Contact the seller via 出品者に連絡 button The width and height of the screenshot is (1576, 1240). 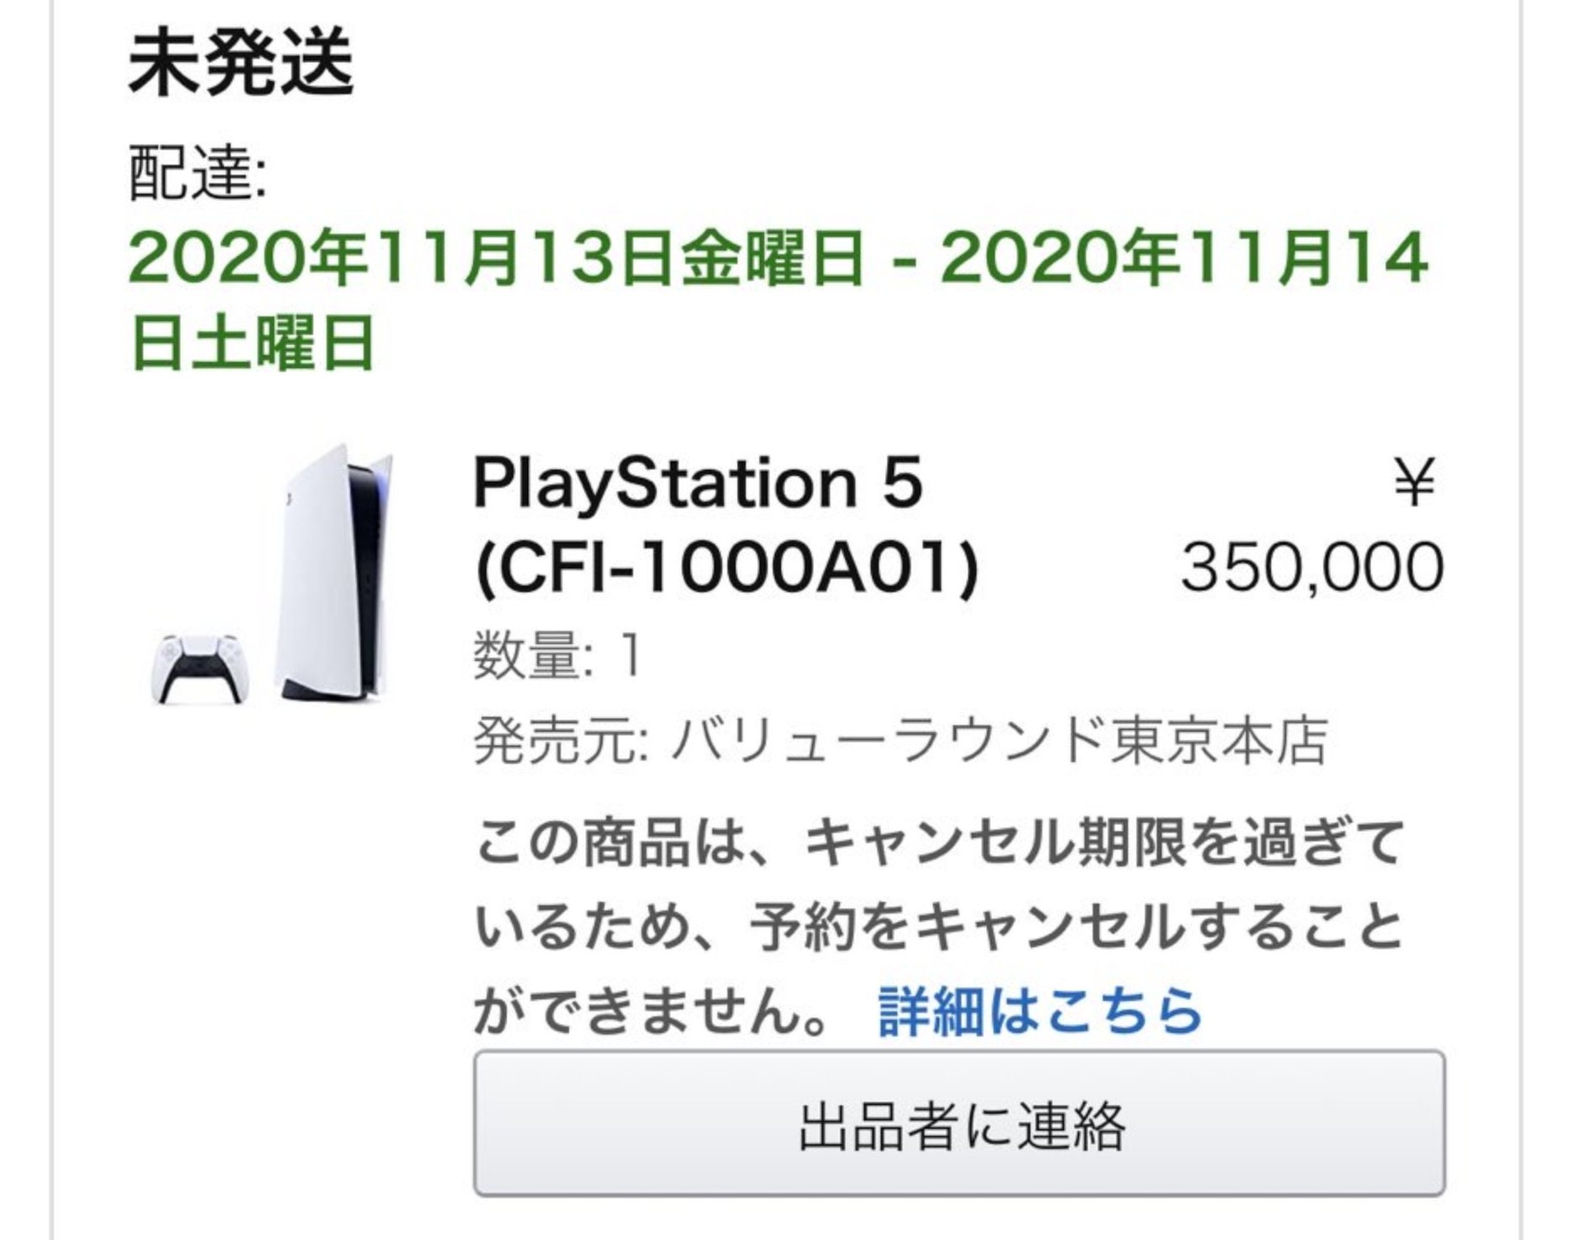click(x=959, y=1123)
